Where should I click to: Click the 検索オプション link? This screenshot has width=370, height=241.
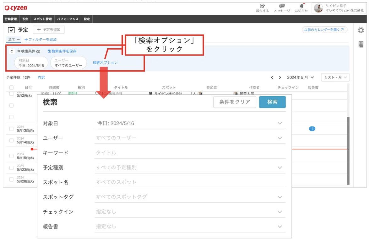pos(105,62)
